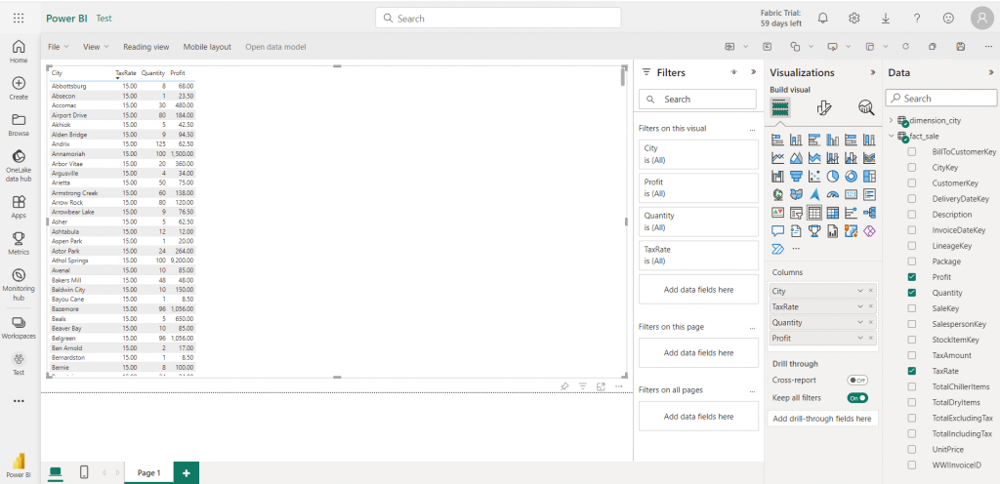Open OneLake data hub in sidebar

click(x=19, y=166)
